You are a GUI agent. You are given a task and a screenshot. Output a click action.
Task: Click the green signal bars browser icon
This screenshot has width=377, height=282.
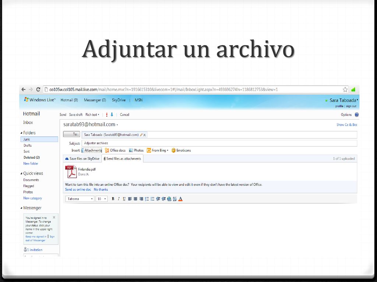coord(353,90)
